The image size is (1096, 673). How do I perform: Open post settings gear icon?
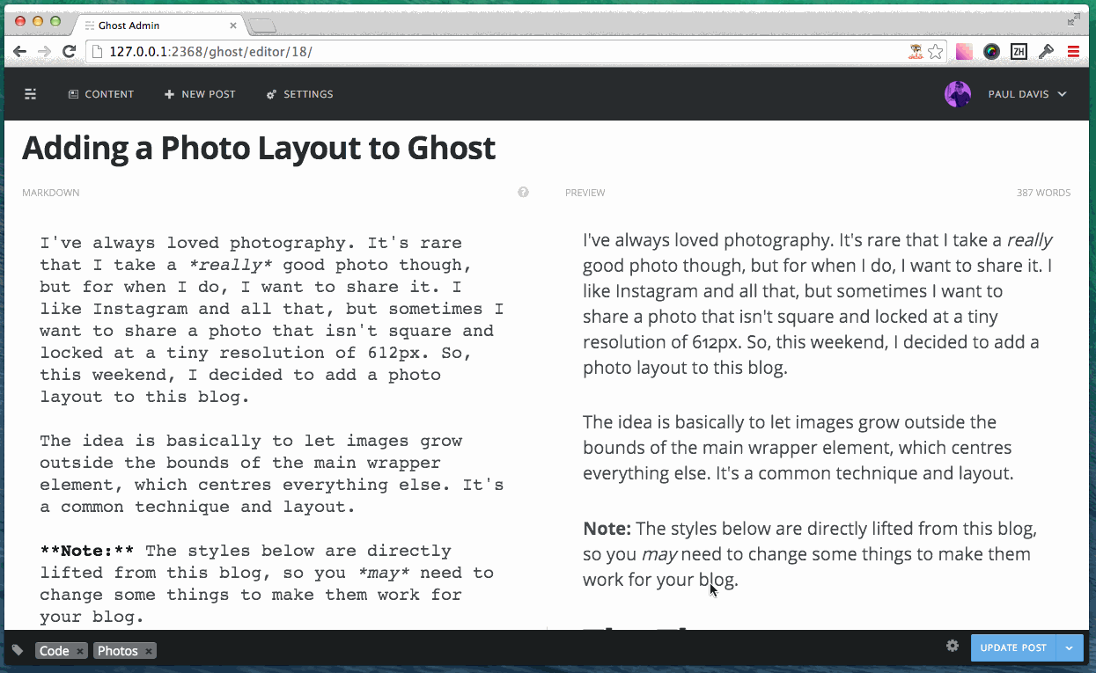pyautogui.click(x=953, y=646)
